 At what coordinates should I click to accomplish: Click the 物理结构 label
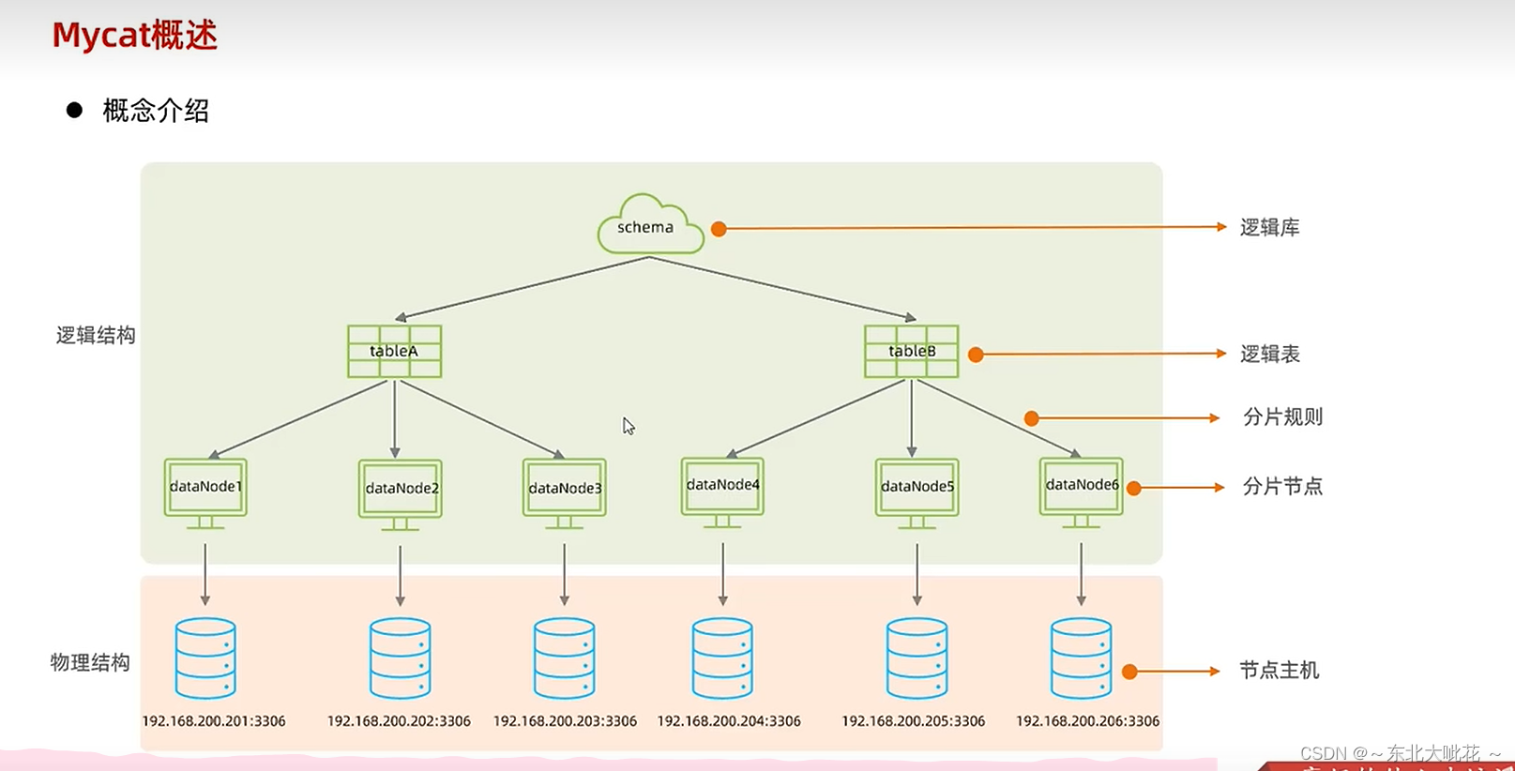(x=90, y=663)
